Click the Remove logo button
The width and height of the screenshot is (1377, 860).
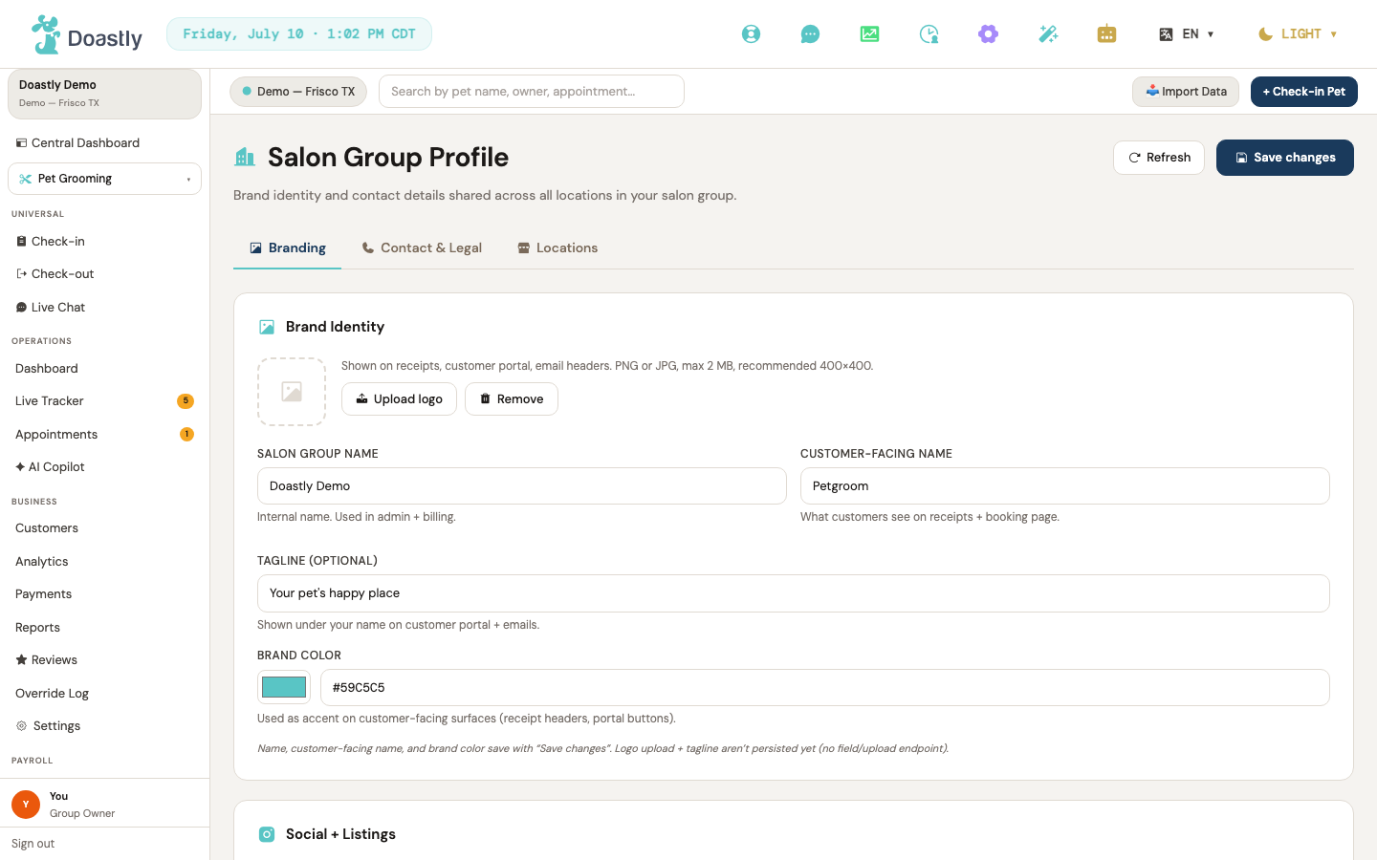[x=512, y=399]
